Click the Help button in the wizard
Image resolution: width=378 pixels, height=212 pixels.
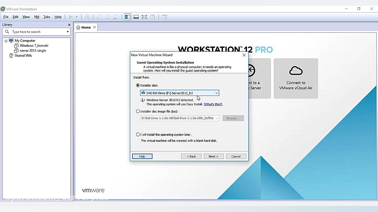coord(142,156)
